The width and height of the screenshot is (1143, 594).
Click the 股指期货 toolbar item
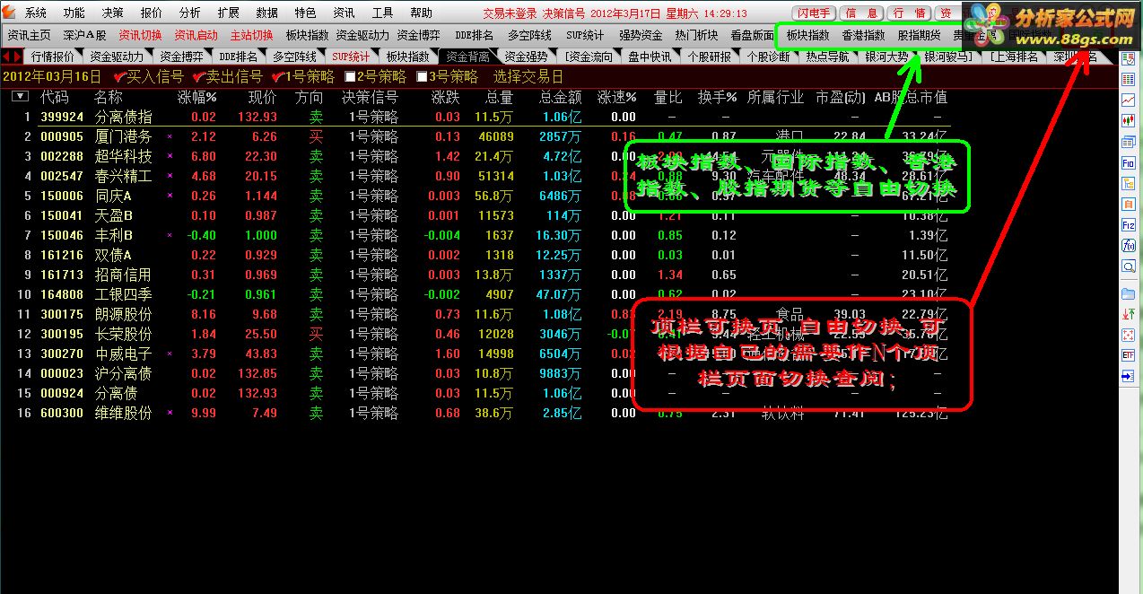pos(920,35)
